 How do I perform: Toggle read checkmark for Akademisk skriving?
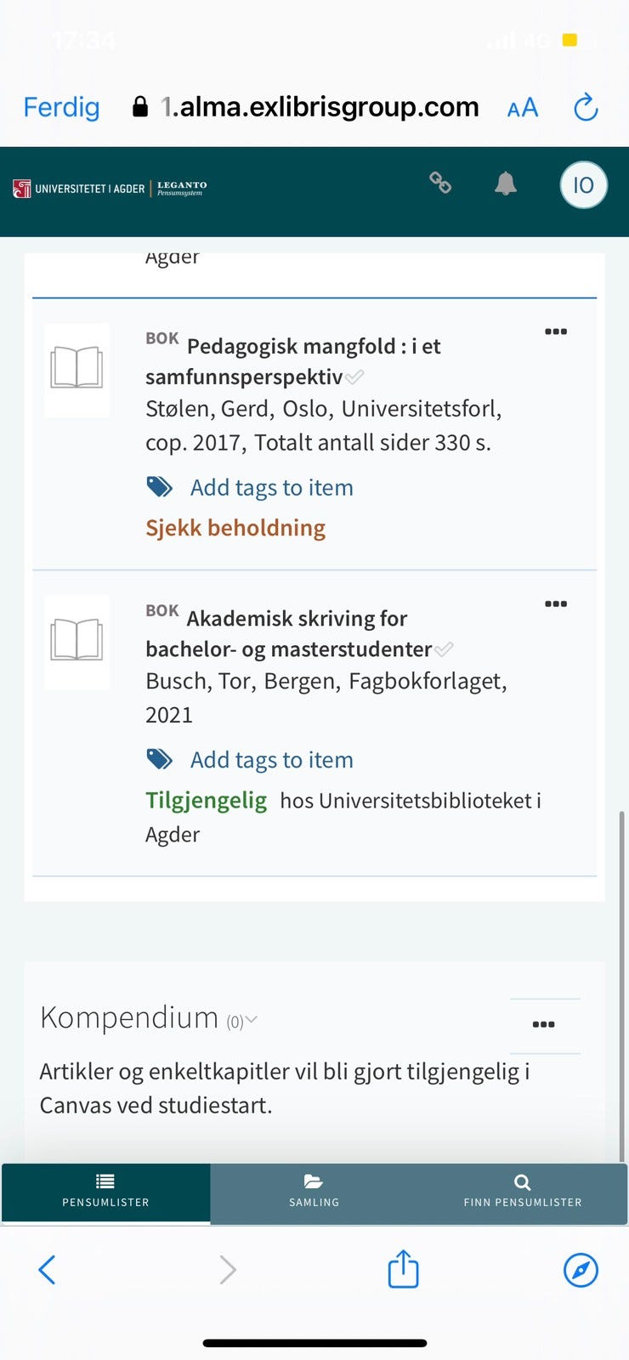point(444,649)
